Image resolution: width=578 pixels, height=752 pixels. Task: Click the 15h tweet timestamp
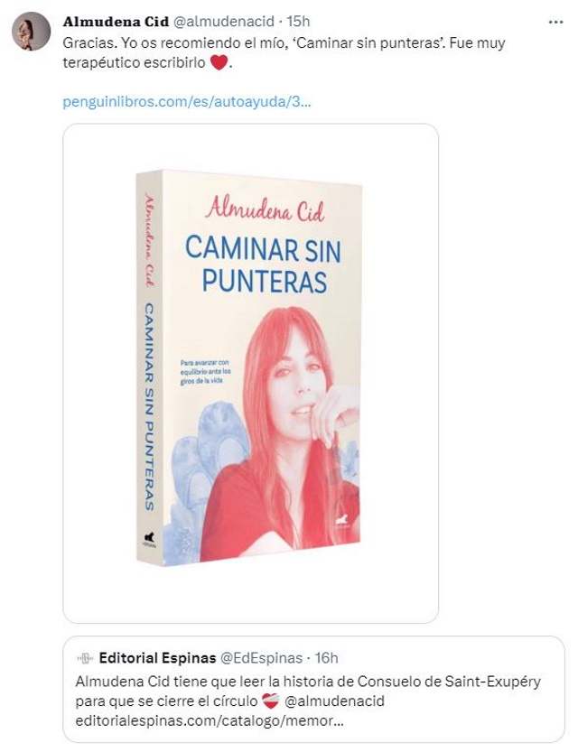[x=298, y=22]
